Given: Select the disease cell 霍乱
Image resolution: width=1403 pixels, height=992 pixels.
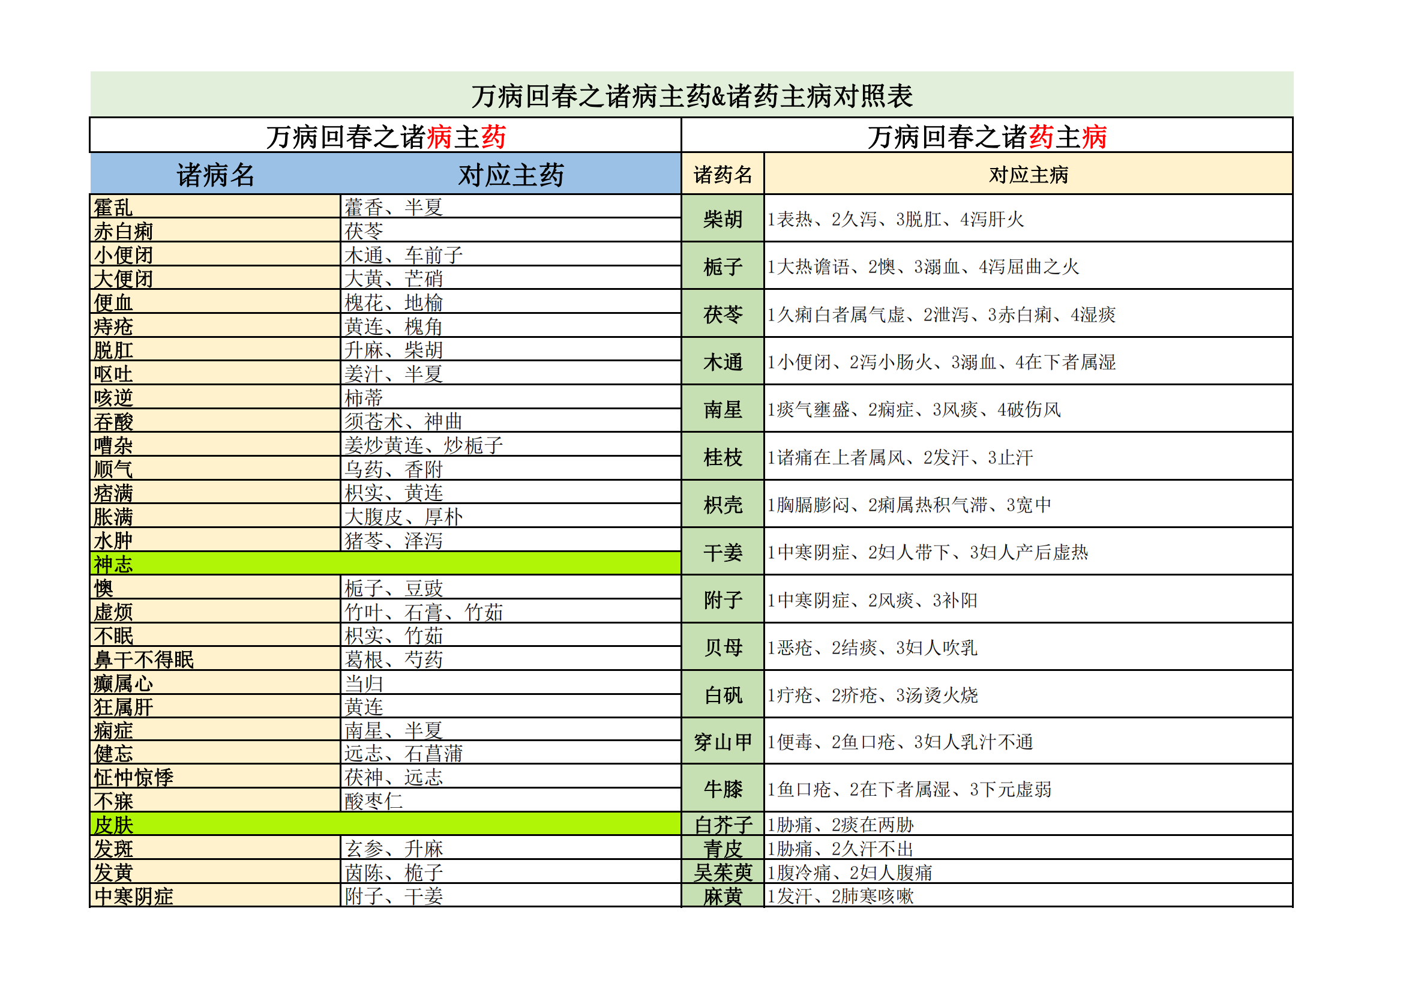Looking at the screenshot, I should point(215,206).
